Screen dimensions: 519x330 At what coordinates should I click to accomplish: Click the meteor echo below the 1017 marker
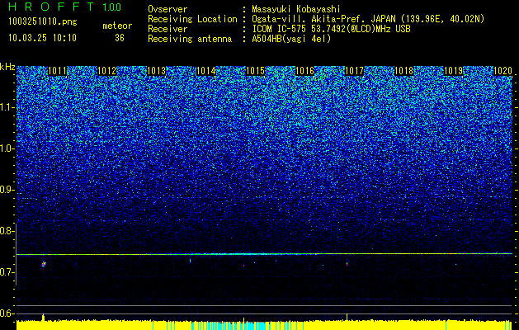(x=347, y=264)
